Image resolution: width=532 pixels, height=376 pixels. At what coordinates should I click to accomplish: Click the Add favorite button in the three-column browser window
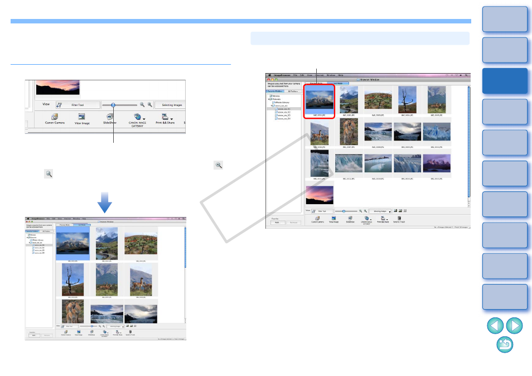click(33, 335)
